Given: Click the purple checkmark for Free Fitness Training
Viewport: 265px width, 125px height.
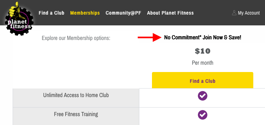Looking at the screenshot, I should pos(202,115).
